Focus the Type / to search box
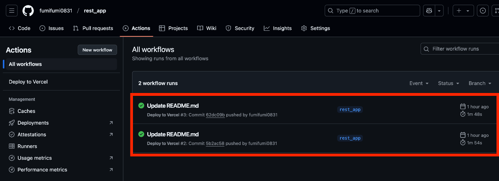Image resolution: width=499 pixels, height=181 pixels. (372, 11)
